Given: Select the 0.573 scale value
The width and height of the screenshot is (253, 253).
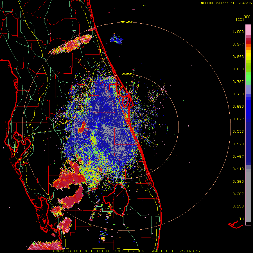Looking at the screenshot, I should [x=238, y=132].
